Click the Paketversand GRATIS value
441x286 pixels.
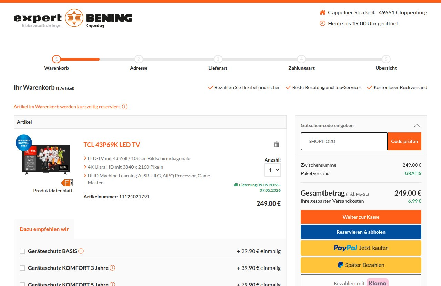pos(413,173)
